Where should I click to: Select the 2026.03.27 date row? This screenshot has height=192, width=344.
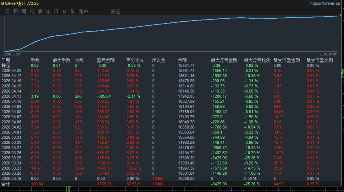(x=11, y=148)
